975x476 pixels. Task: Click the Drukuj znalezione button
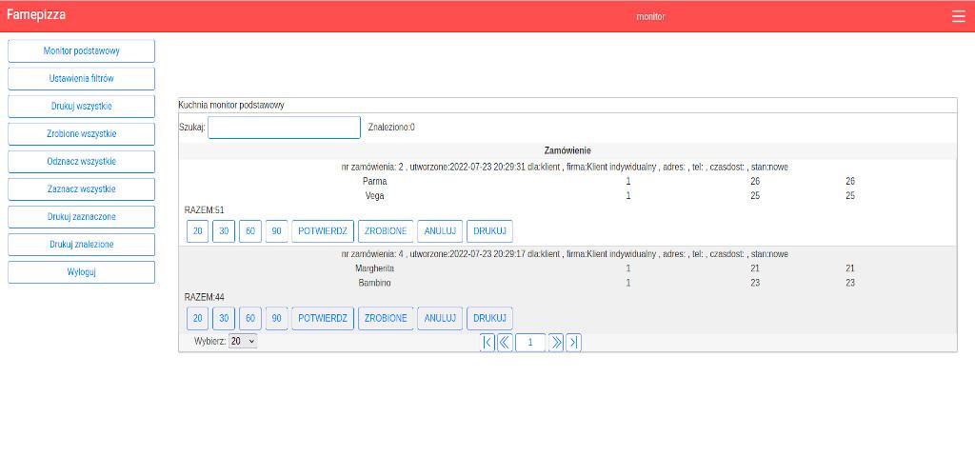(x=82, y=245)
